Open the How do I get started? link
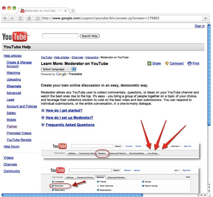This screenshot has width=213, height=197. pos(64,110)
